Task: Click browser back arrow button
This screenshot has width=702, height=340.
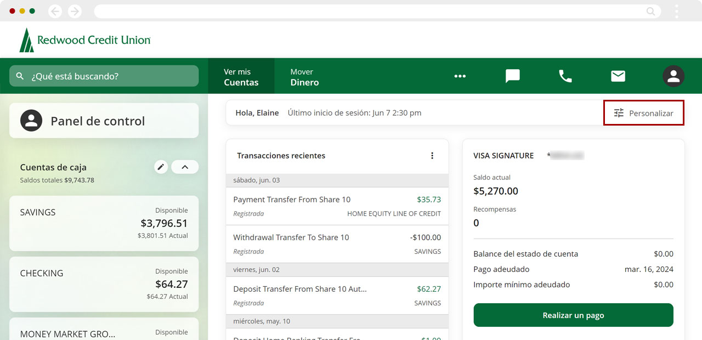Action: click(x=55, y=11)
